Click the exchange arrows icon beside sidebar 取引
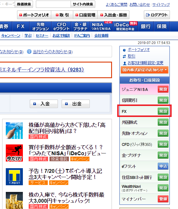This screenshot has height=209, width=178. [124, 56]
